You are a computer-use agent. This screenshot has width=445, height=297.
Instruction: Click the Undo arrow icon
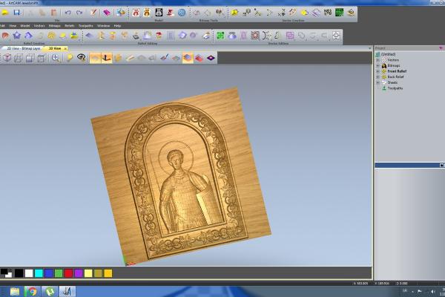[68, 13]
